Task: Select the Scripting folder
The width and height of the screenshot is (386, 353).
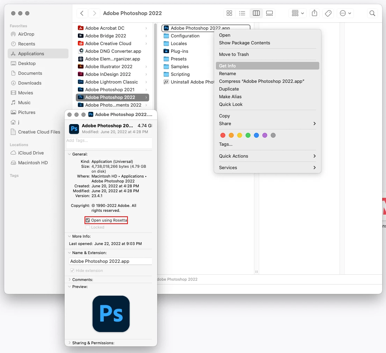Action: tap(176, 74)
